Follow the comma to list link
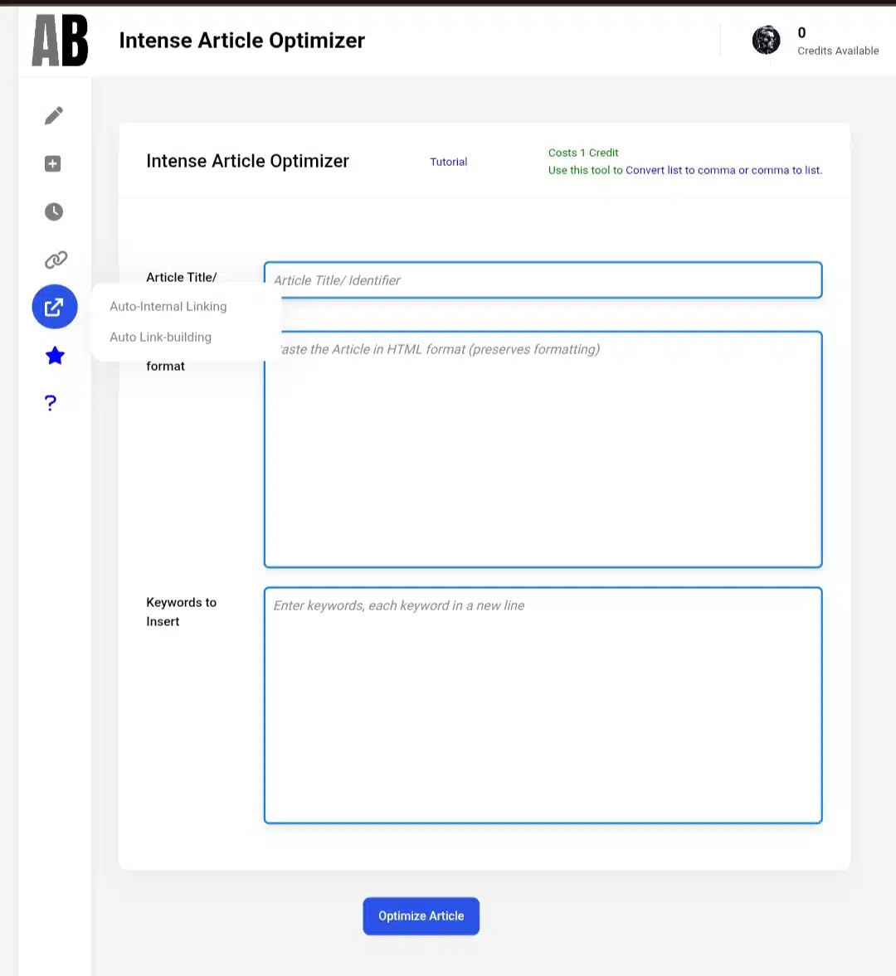The width and height of the screenshot is (896, 976). coord(786,170)
